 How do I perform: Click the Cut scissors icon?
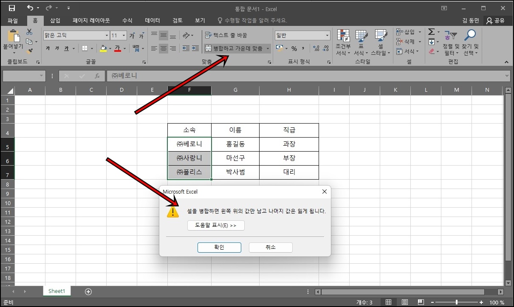tap(29, 32)
